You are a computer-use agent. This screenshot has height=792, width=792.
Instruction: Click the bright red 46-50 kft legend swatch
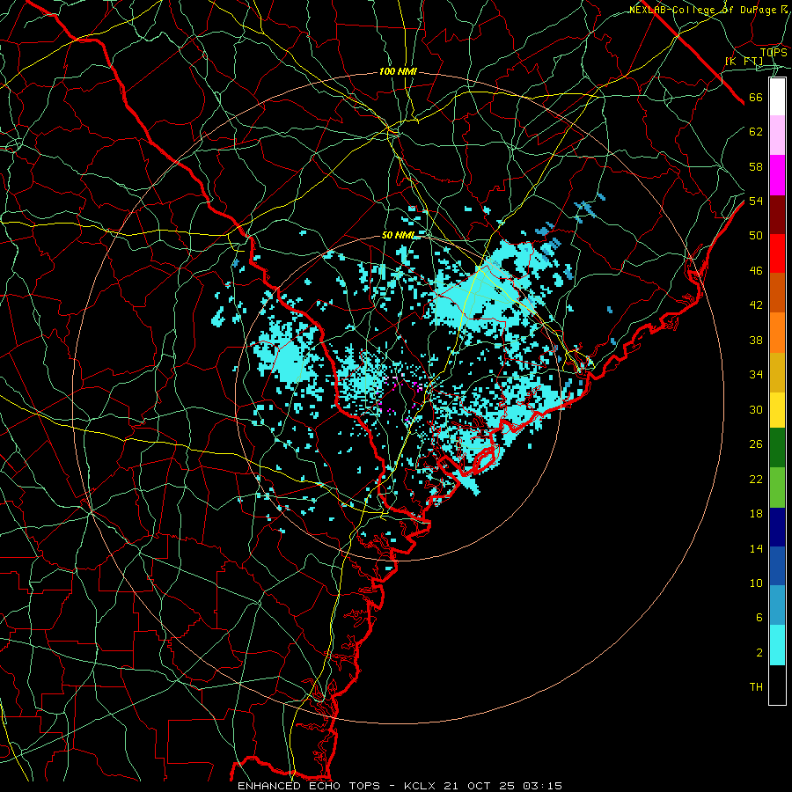click(777, 253)
